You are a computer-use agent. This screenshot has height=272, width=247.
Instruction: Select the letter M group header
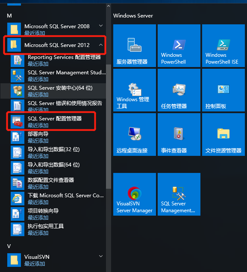pyautogui.click(x=9, y=16)
